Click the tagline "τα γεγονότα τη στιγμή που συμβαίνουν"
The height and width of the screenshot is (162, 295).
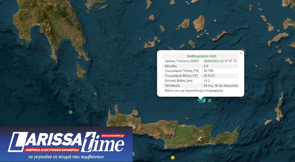click(66, 157)
